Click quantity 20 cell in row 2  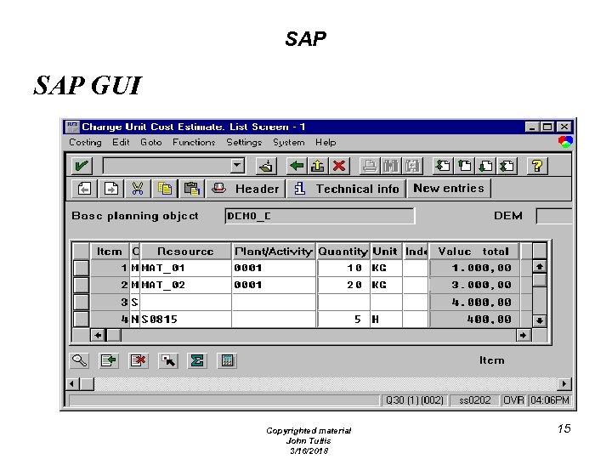coord(343,285)
